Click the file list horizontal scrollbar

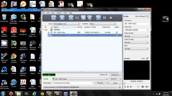point(81,72)
